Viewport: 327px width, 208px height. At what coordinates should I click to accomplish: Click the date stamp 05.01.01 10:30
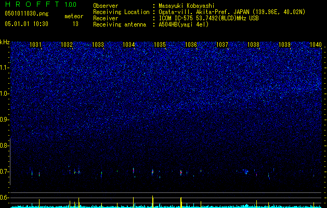coord(27,24)
